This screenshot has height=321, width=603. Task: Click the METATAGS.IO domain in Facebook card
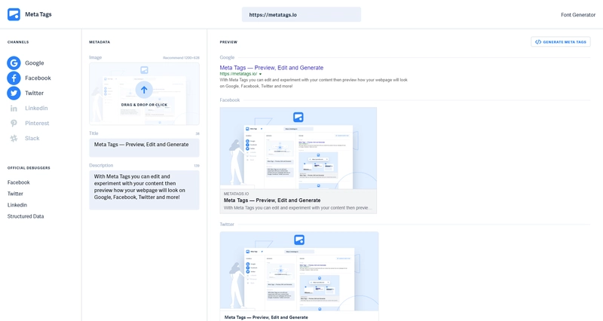coord(236,194)
